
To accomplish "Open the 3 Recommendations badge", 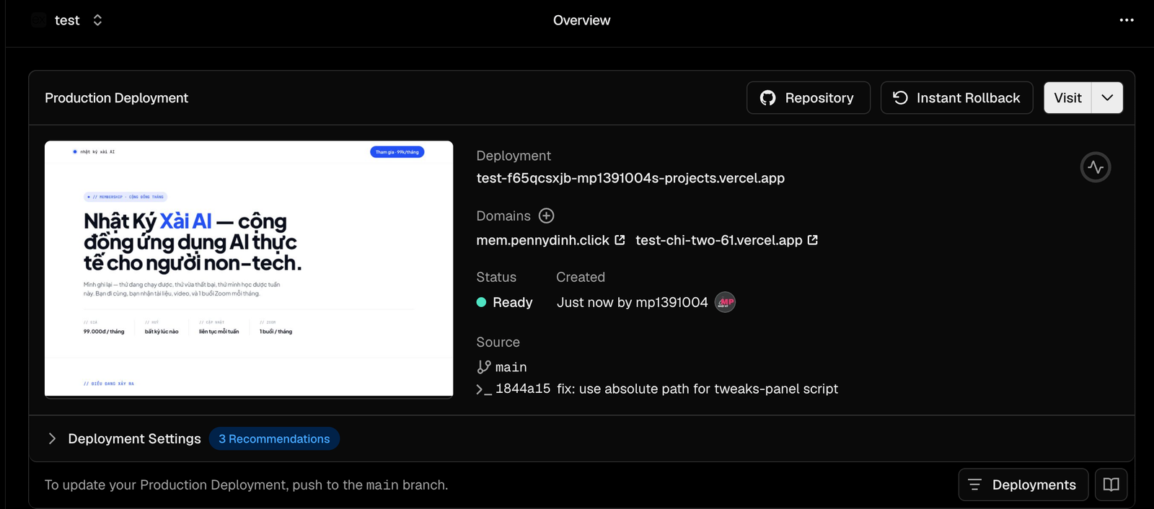I will point(274,438).
